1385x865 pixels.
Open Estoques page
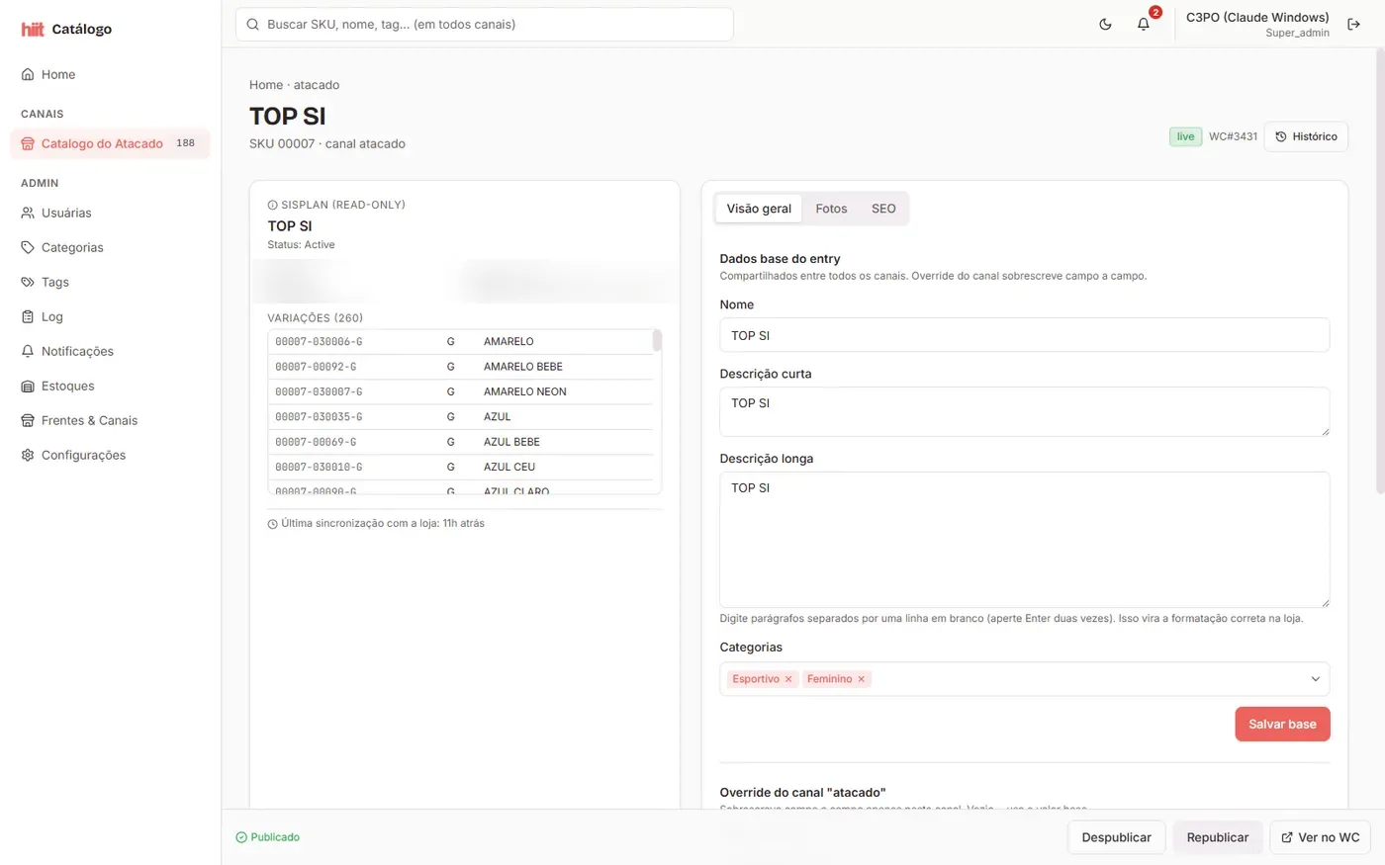[x=110, y=386]
